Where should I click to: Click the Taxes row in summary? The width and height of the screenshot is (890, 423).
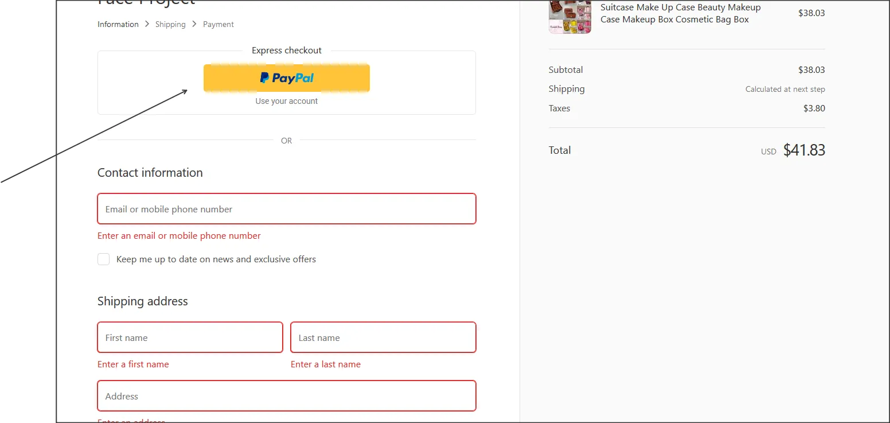[x=559, y=108]
